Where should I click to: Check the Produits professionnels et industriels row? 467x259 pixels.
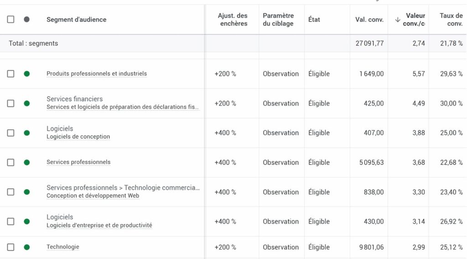coord(10,74)
